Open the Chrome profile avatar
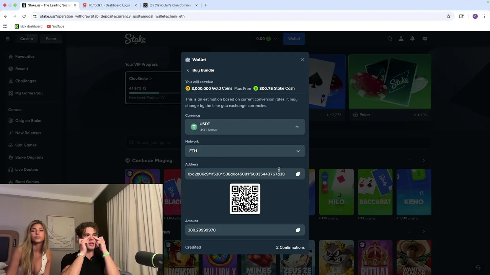This screenshot has height=275, width=490. point(475,16)
